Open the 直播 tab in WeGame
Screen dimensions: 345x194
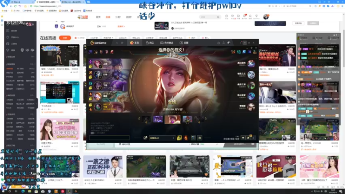point(184,43)
